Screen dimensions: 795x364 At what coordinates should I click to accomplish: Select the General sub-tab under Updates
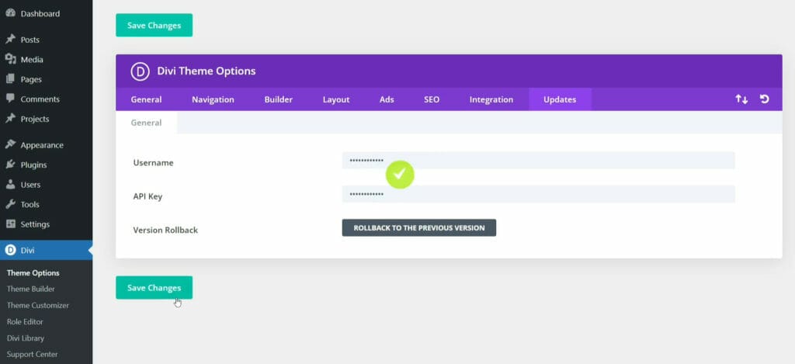[146, 123]
